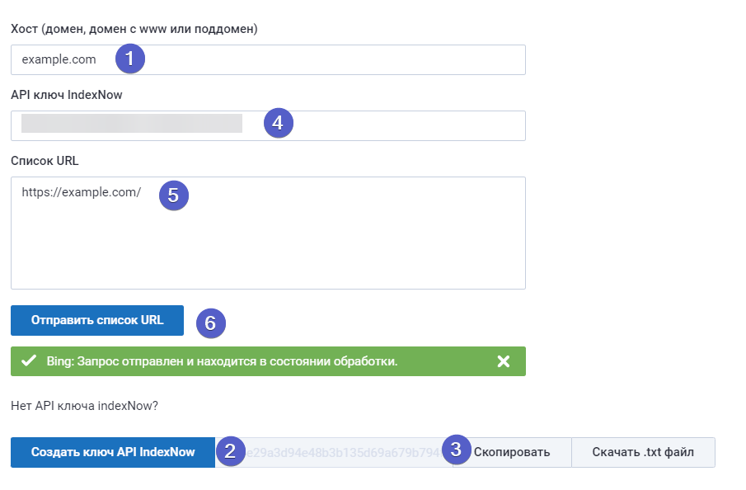Click the numbered marker 4 badge
Viewport: 746px width, 490px height.
coord(279,123)
